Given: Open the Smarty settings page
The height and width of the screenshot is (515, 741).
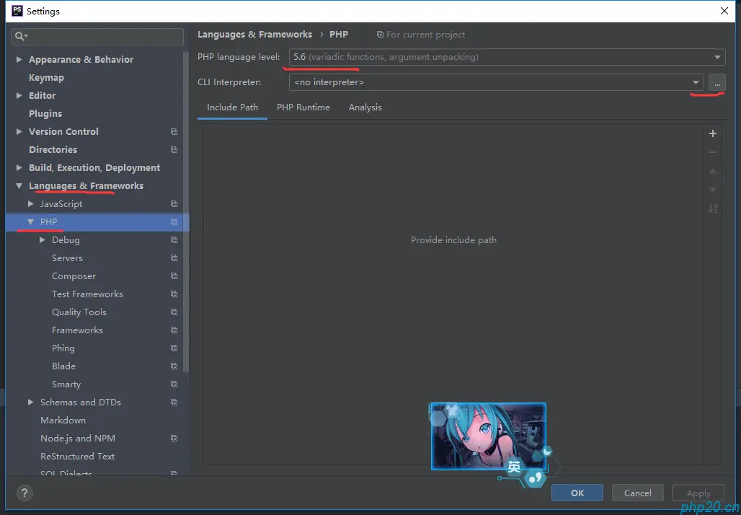Looking at the screenshot, I should 66,384.
